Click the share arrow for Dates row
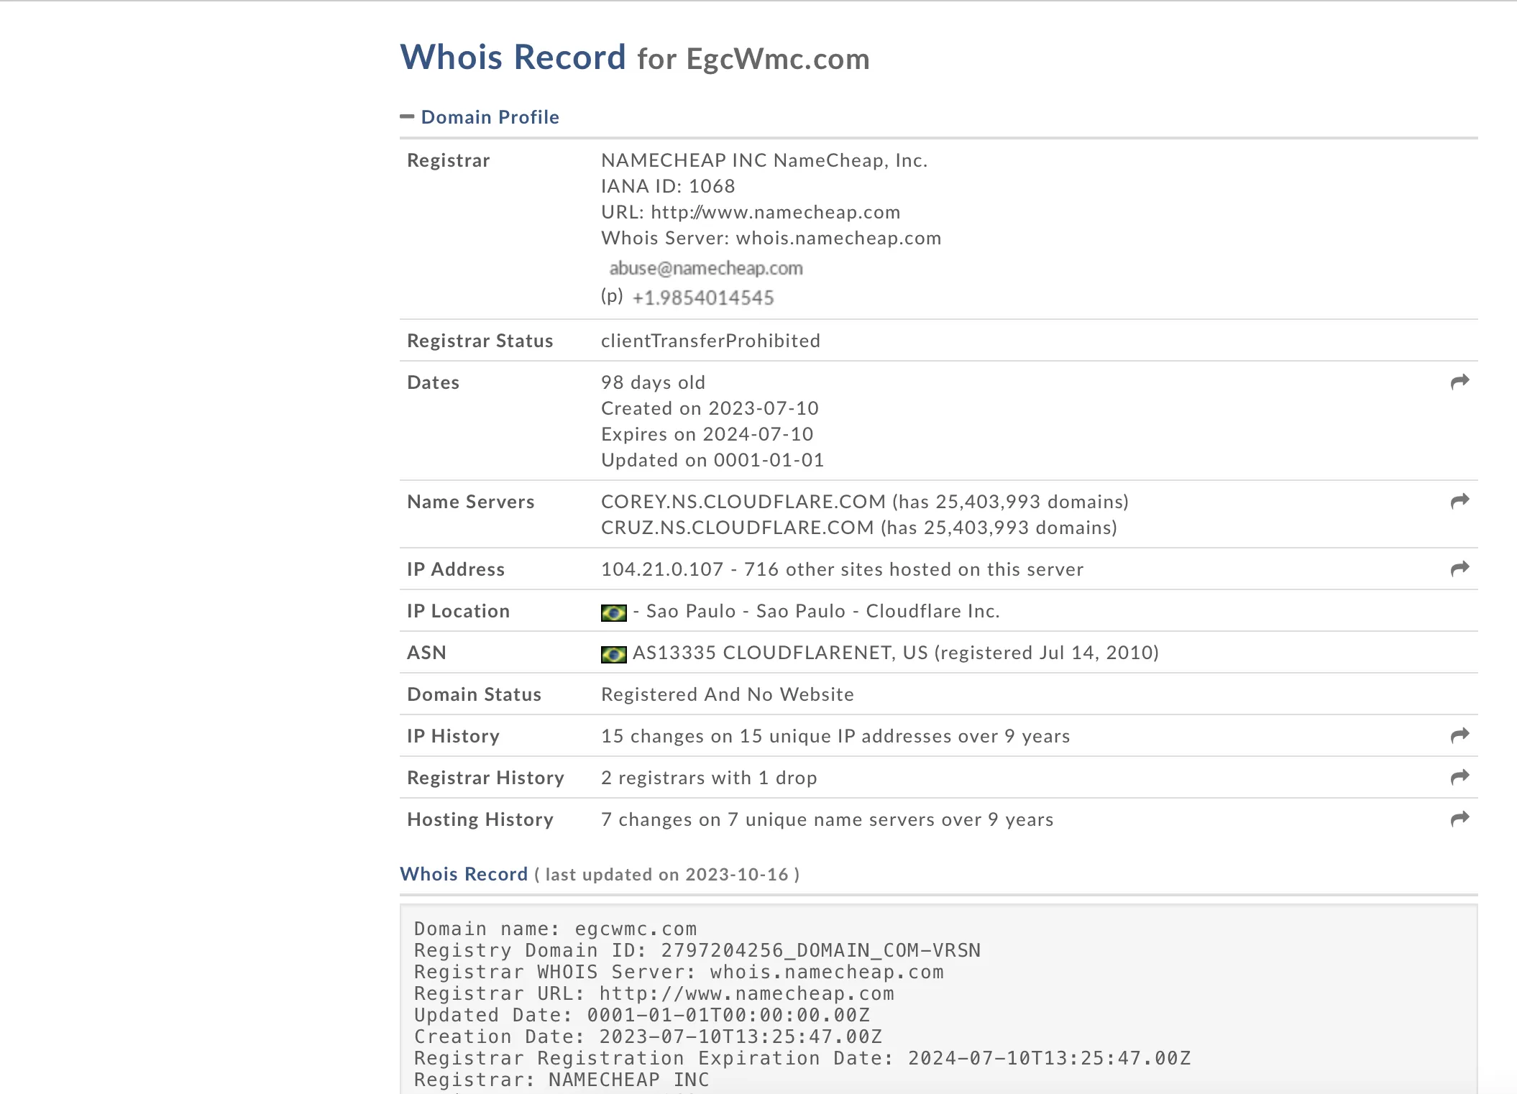 [1459, 382]
